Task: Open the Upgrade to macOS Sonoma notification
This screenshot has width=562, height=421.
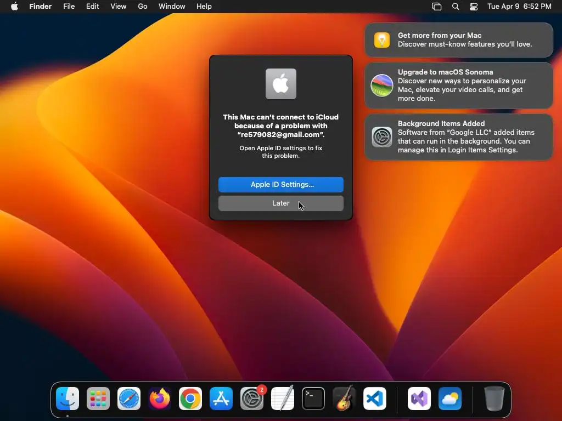Action: tap(458, 85)
